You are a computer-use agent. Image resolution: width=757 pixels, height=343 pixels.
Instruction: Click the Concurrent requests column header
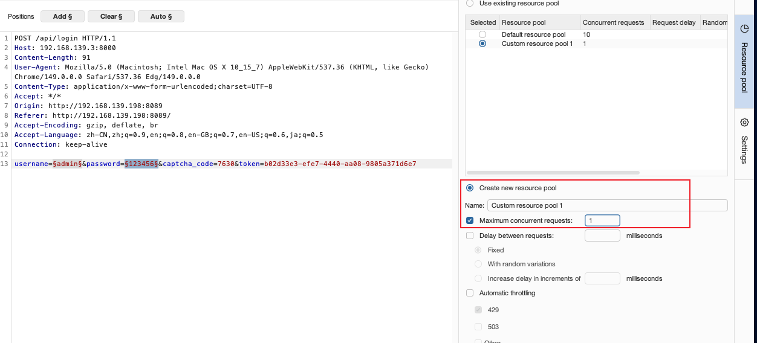614,22
